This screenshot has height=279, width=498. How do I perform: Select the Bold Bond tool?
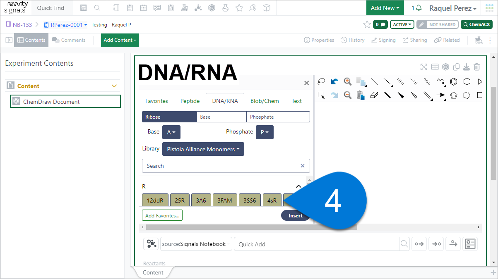coord(387,95)
